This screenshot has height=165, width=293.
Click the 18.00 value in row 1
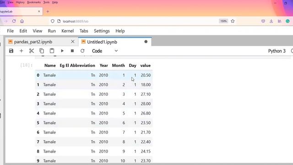(146, 85)
